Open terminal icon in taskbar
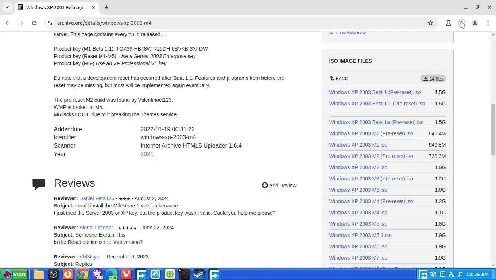 [x=184, y=274]
